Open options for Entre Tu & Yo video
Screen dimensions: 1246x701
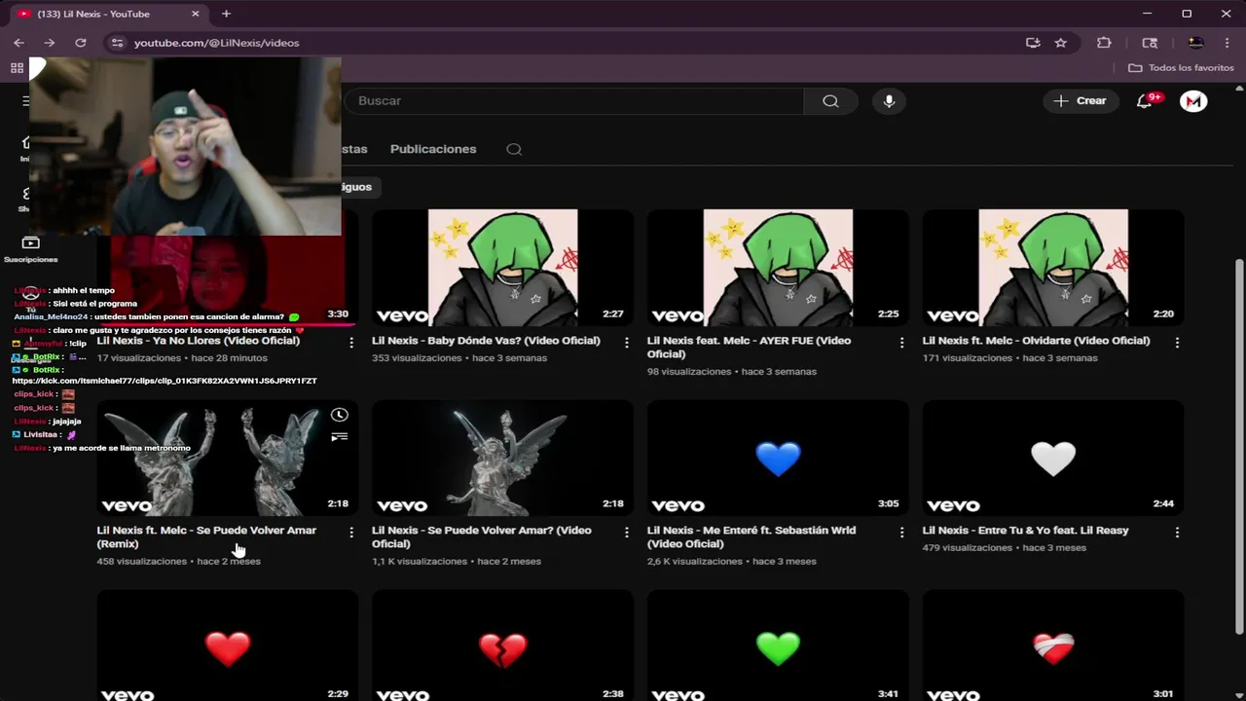coord(1177,533)
